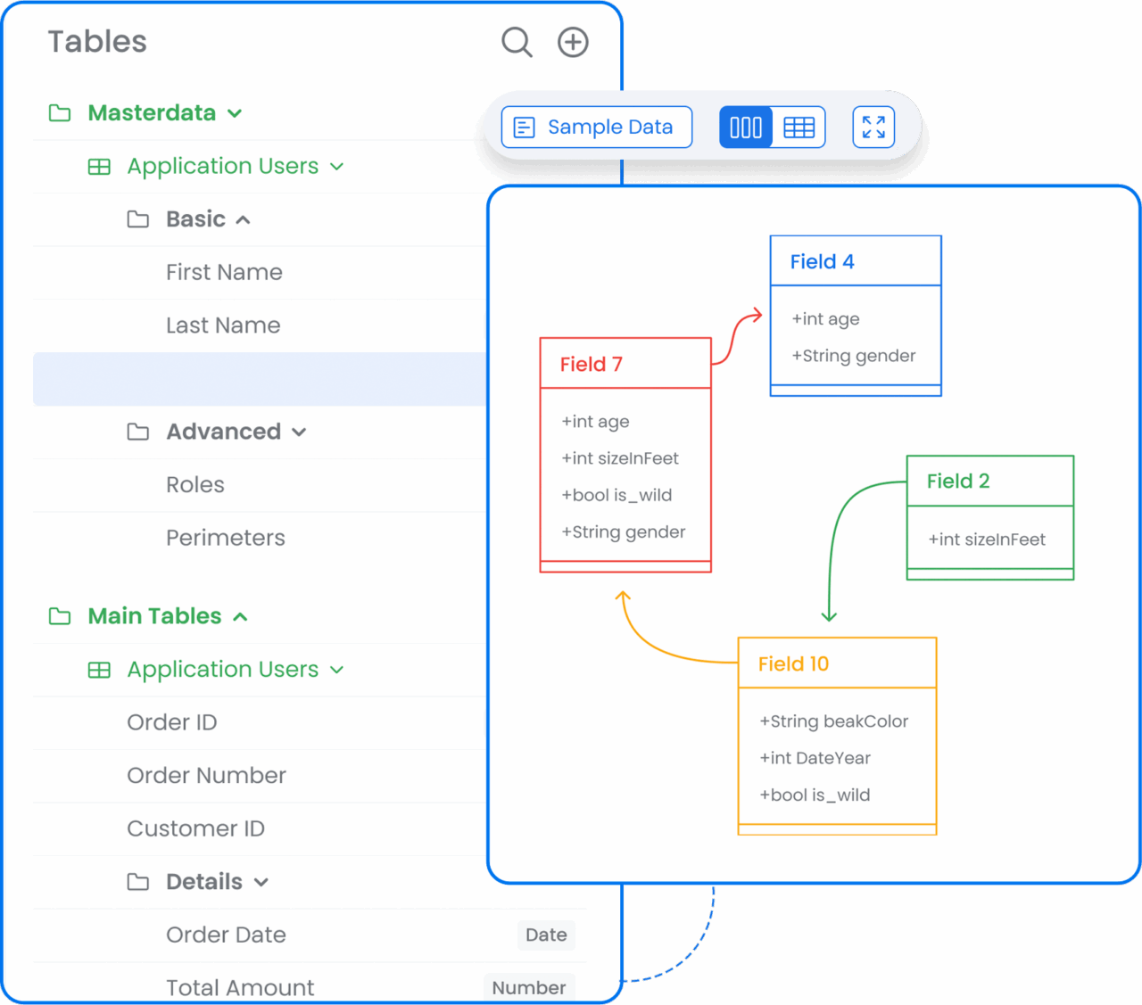Select the First Name field
The width and height of the screenshot is (1142, 1005).
tap(224, 272)
